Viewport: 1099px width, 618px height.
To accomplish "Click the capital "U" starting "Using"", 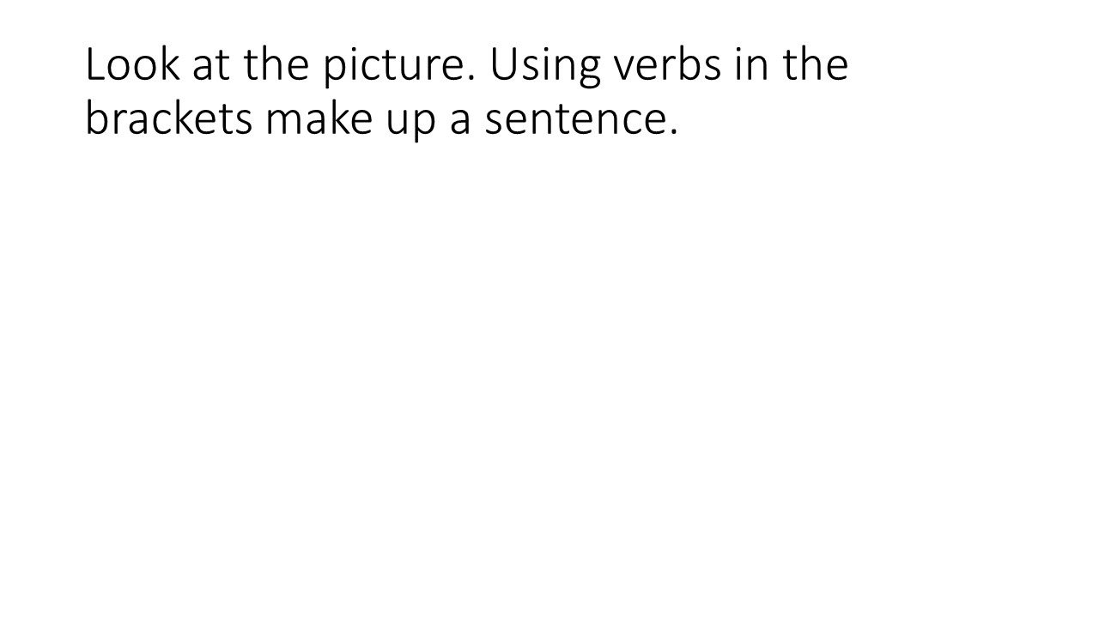I will [503, 65].
